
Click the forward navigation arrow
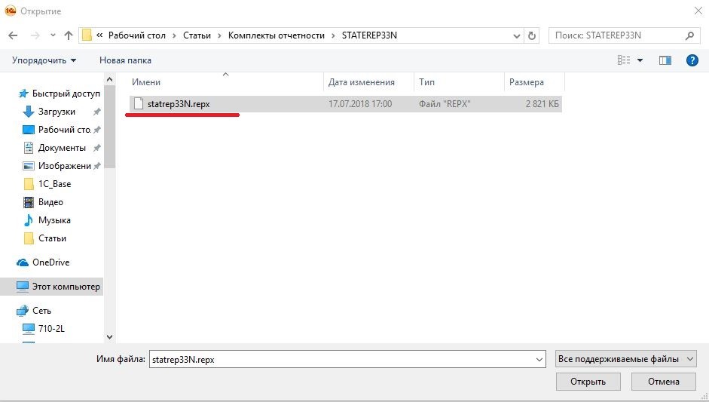click(35, 35)
